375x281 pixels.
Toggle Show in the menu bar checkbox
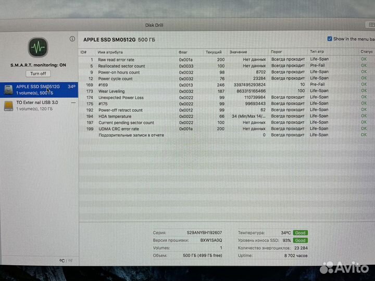330,39
